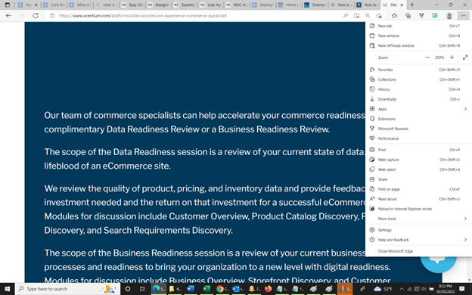Choose New InPrivate window
Screen dimensions: 472x295
point(418,45)
